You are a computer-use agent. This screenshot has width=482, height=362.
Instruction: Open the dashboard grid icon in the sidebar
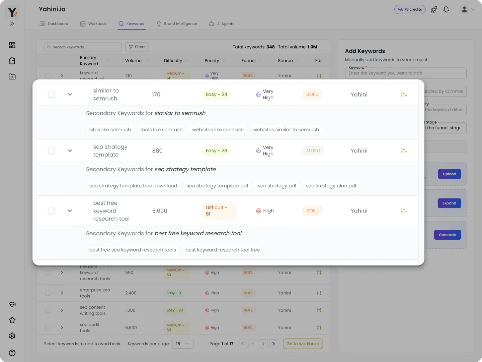point(12,45)
